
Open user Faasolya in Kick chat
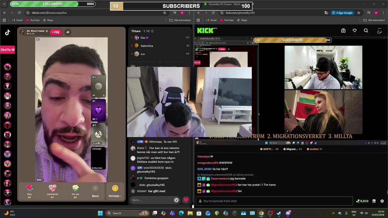coord(203,157)
